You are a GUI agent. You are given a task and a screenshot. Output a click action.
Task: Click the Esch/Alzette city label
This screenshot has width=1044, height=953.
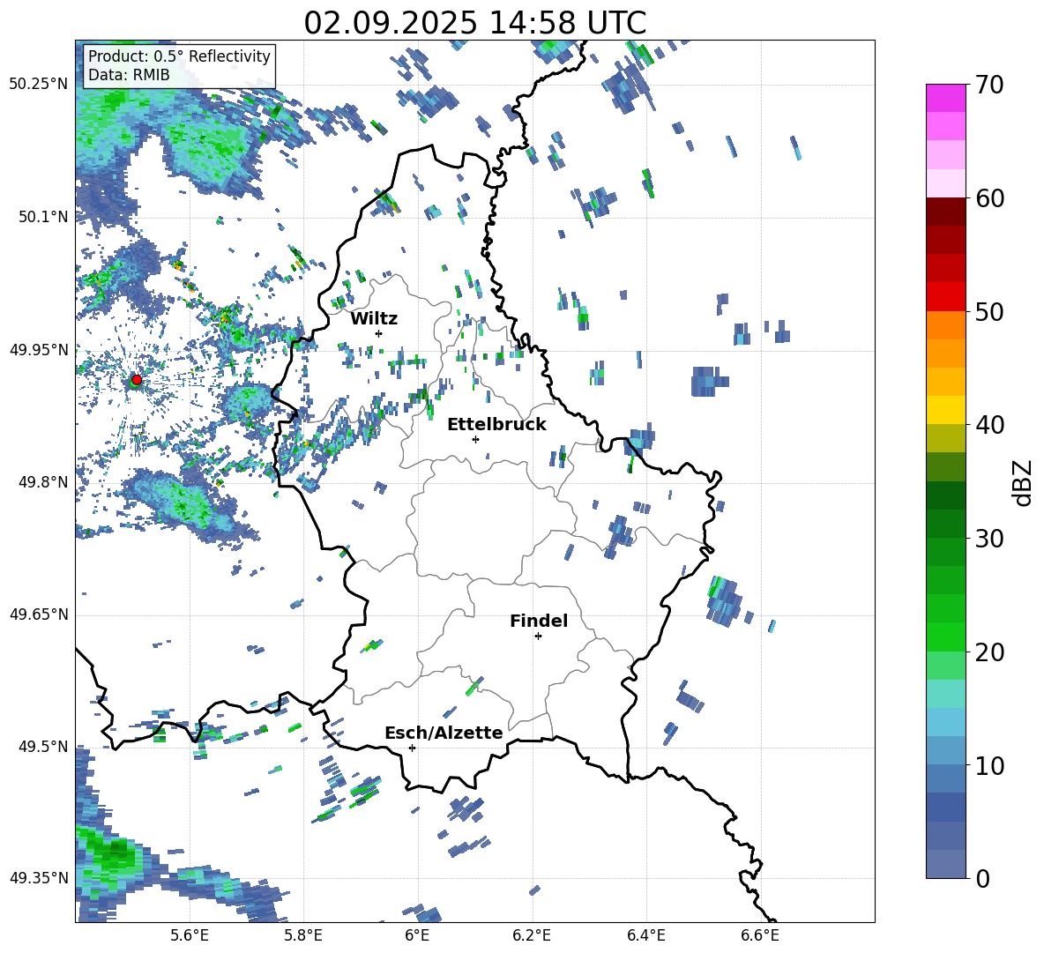(x=444, y=733)
